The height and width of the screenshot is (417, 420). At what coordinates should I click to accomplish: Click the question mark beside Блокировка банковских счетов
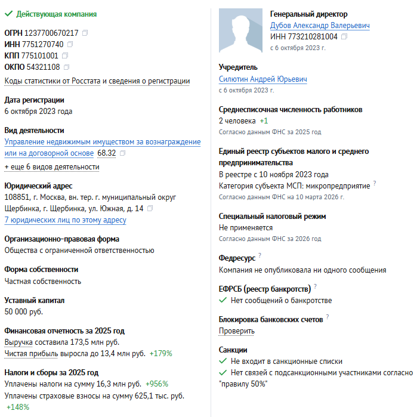click(328, 317)
